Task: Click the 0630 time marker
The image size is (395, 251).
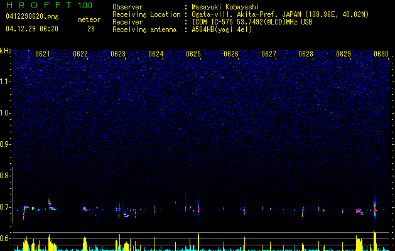Action: [381, 54]
